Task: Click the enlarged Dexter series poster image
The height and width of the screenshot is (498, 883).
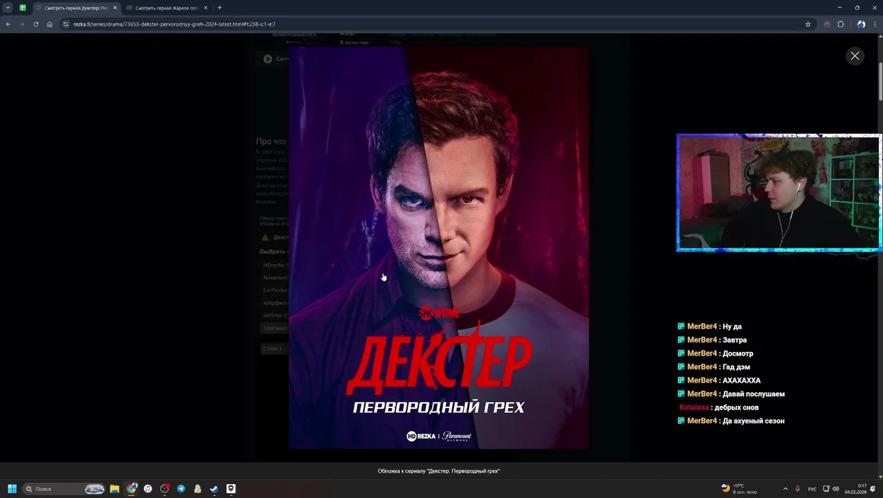Action: coord(439,248)
